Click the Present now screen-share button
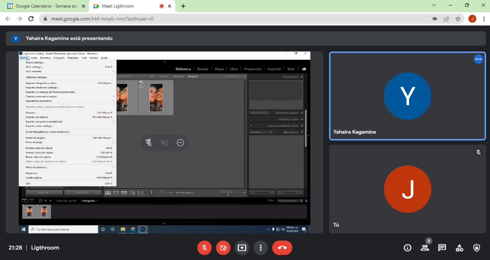The width and height of the screenshot is (490, 260). 242,248
